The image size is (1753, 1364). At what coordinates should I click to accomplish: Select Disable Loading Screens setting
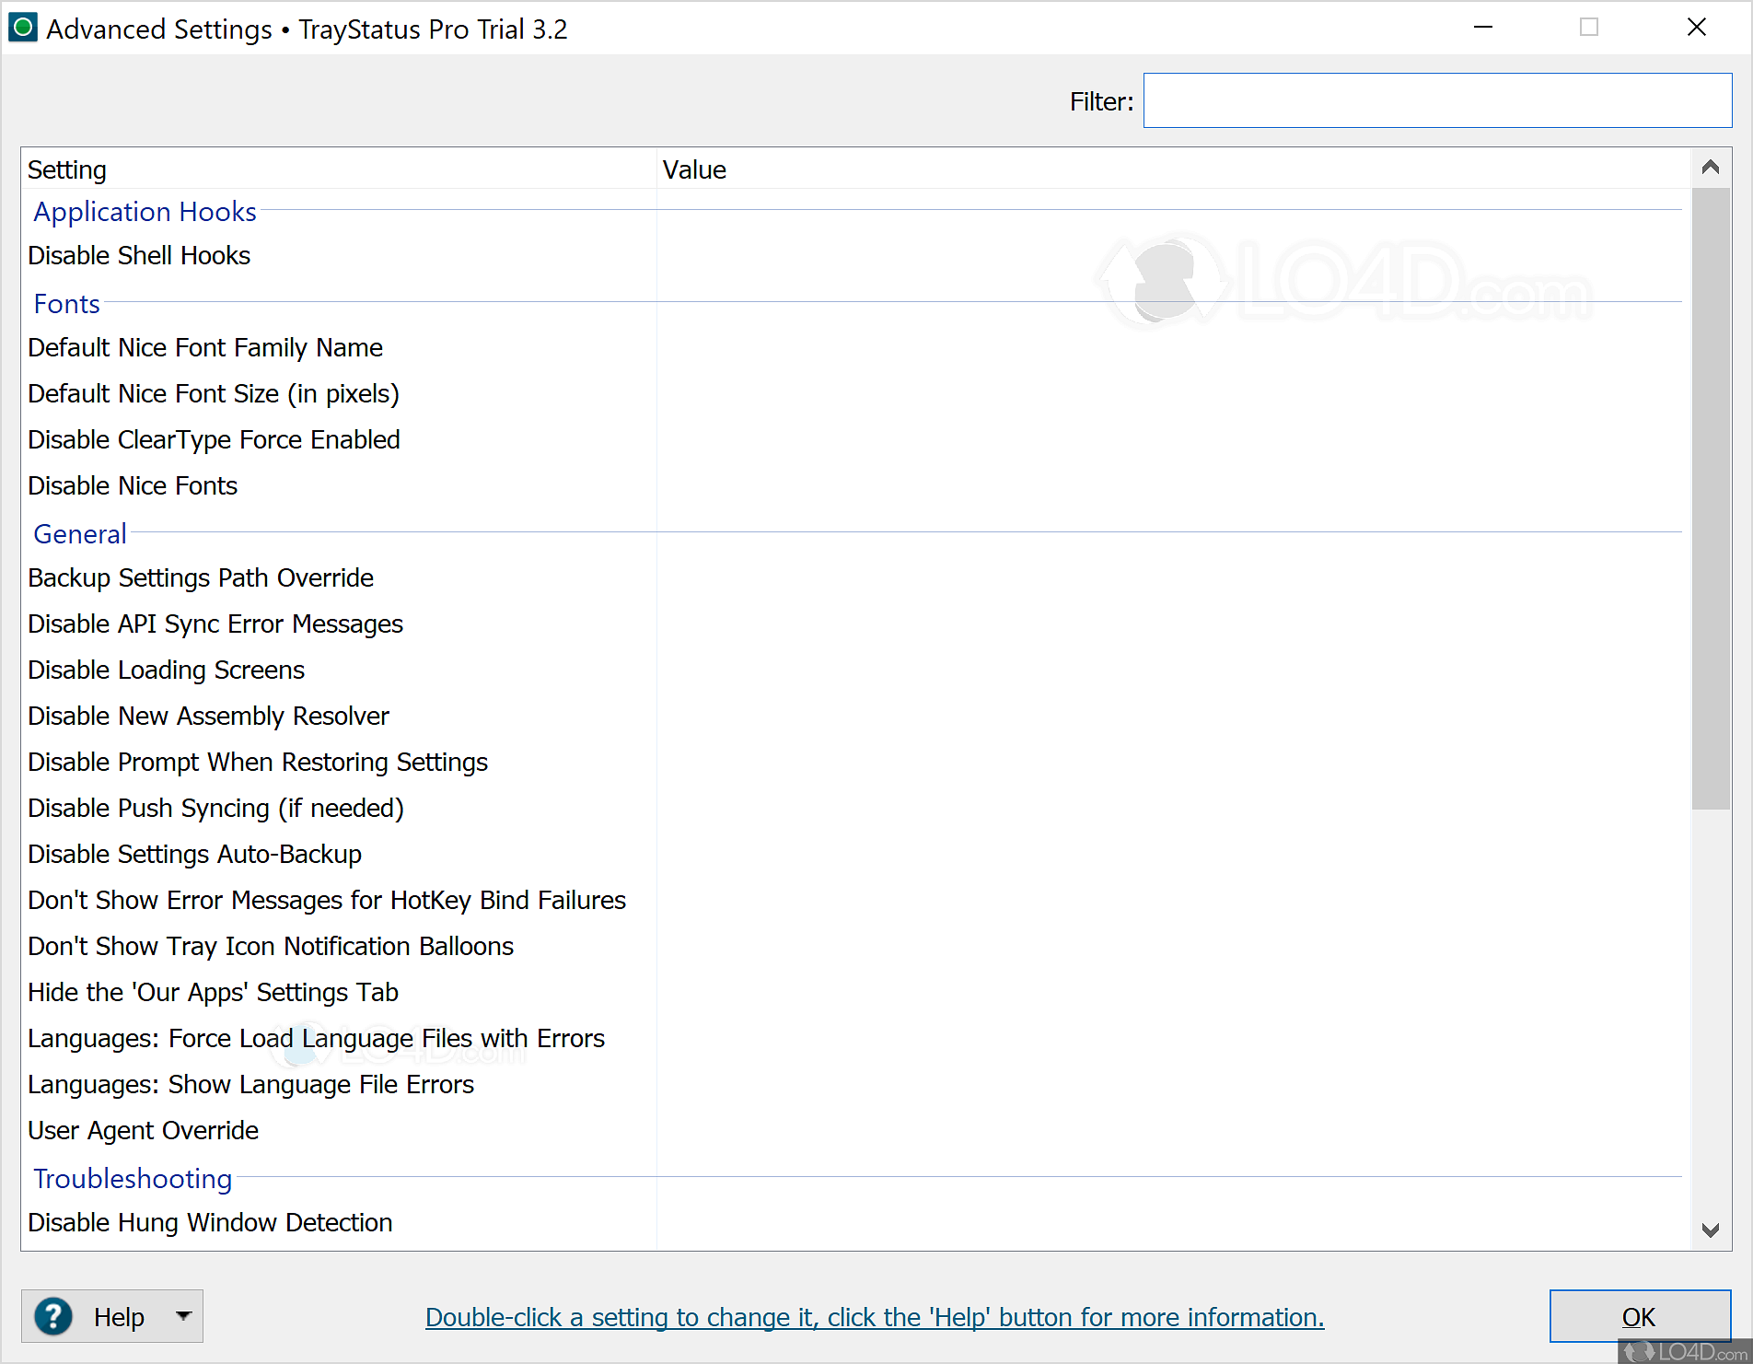pyautogui.click(x=166, y=670)
